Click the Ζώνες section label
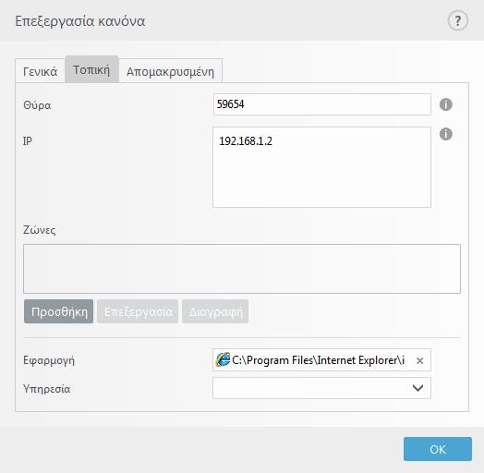 pos(40,230)
